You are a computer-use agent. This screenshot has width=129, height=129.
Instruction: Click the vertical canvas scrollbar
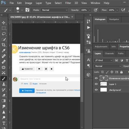tap(82, 78)
